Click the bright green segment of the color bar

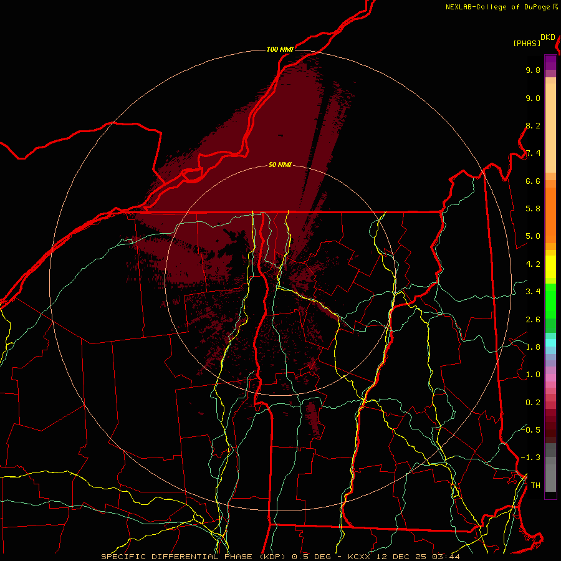click(550, 300)
